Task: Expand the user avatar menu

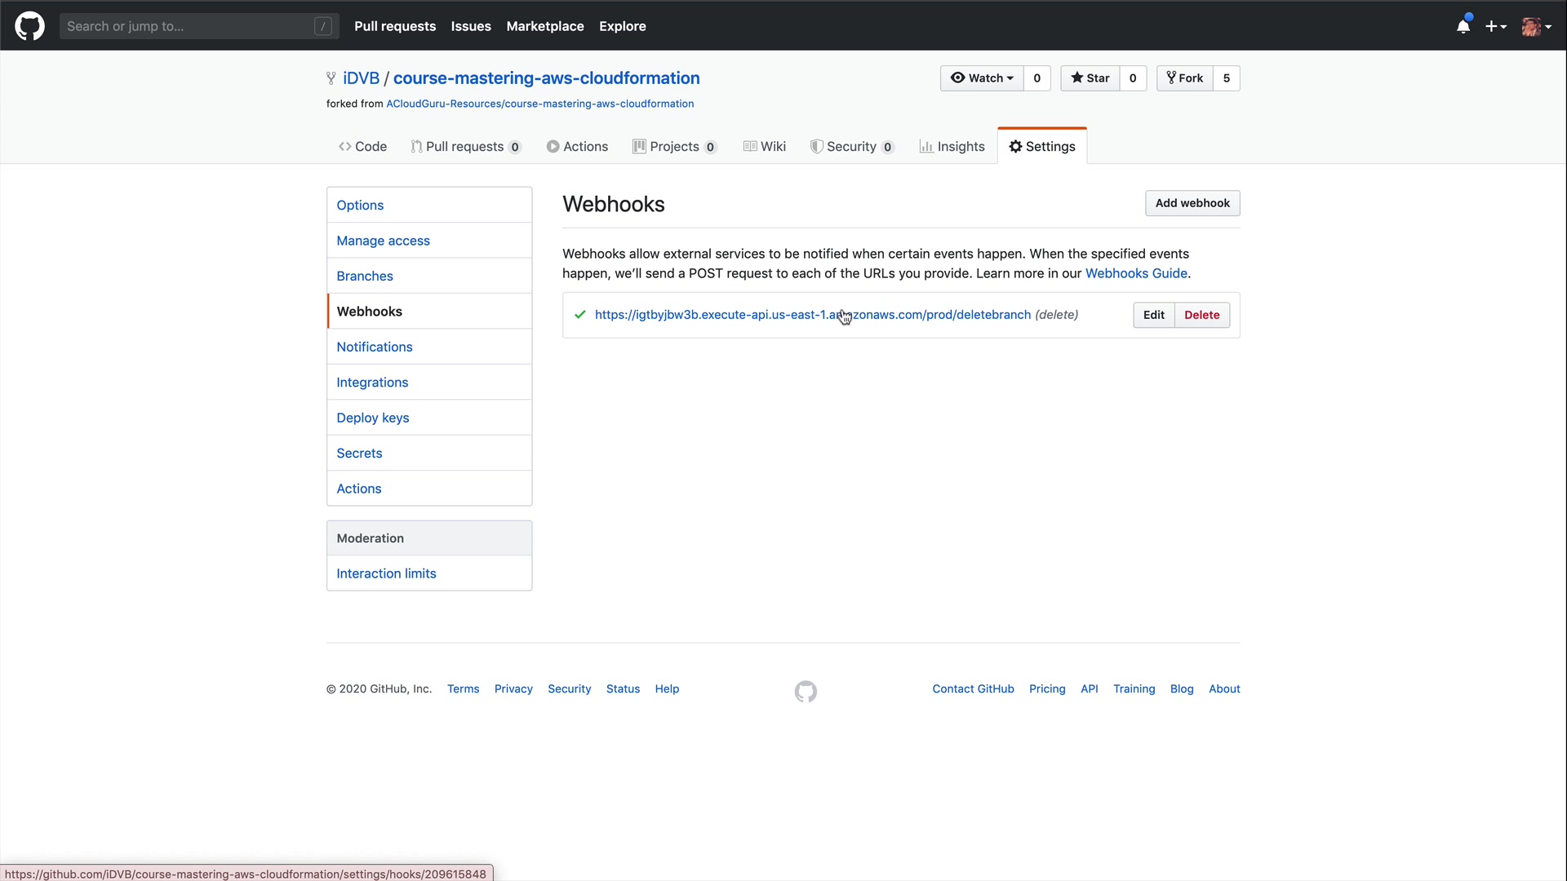Action: pyautogui.click(x=1536, y=26)
